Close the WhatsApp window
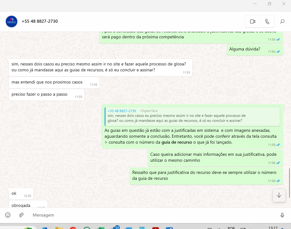 284,4
